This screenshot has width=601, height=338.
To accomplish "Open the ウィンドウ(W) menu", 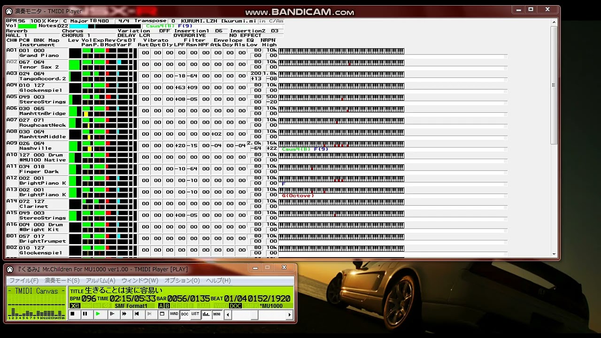I will pos(139,280).
